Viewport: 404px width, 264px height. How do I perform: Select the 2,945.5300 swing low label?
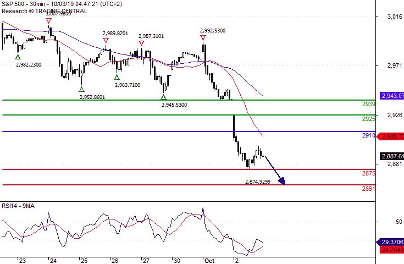click(174, 105)
